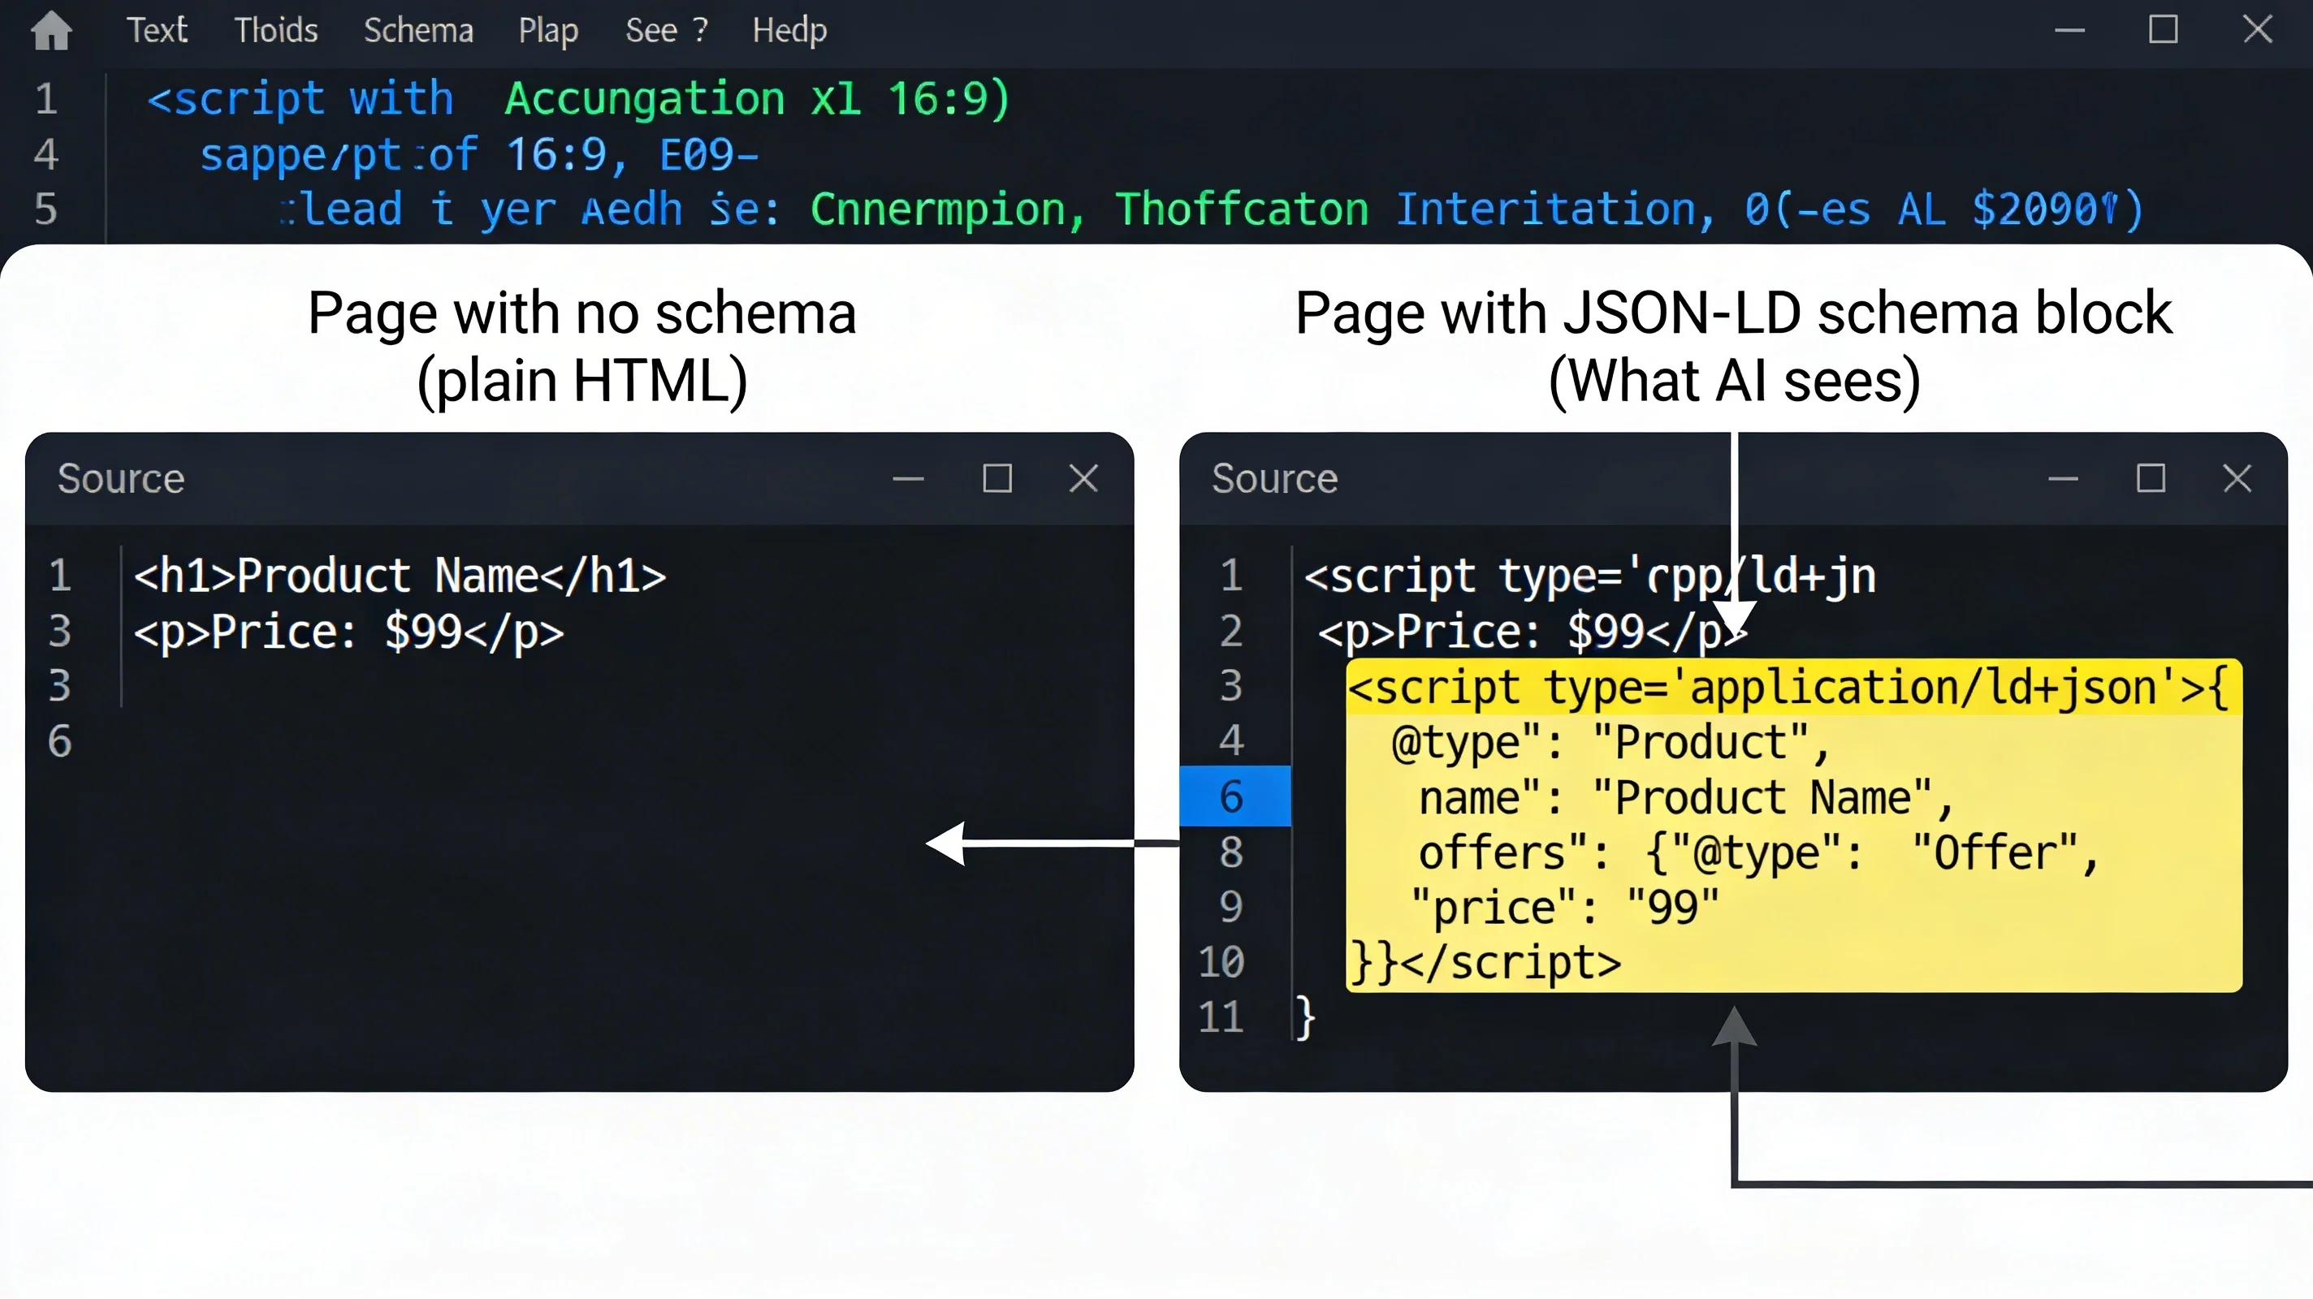Click the '<h1>Product Name</h1>' line
2313x1299 pixels.
(400, 576)
